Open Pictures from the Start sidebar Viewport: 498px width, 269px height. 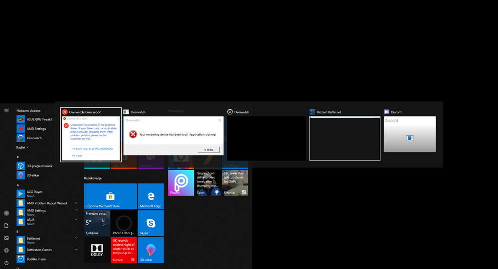point(6,238)
